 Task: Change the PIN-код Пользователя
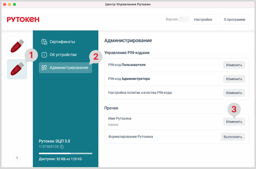click(234, 65)
